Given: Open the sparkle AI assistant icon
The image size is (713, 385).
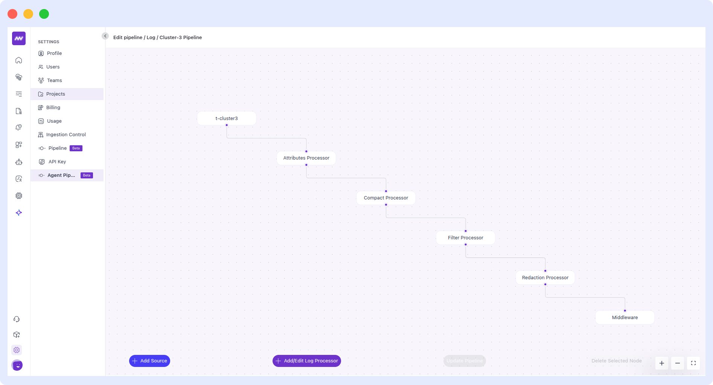Looking at the screenshot, I should (18, 213).
